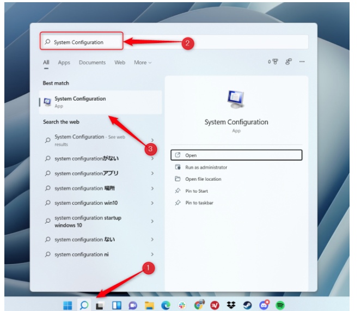Open Spotify from the taskbar
The image size is (361, 311).
tap(280, 305)
